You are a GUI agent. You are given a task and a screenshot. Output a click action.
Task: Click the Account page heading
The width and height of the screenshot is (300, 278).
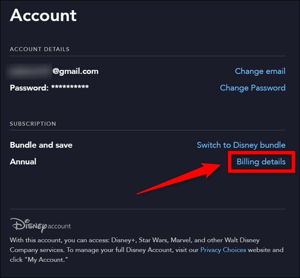click(43, 15)
